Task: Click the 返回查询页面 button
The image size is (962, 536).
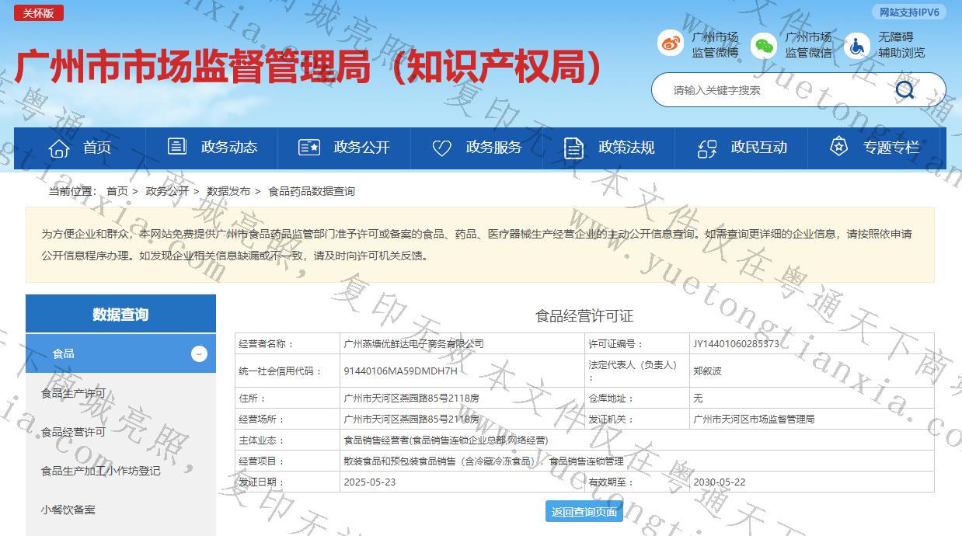Action: (584, 512)
